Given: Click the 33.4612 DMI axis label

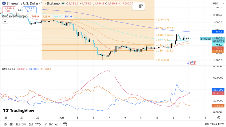Looking at the screenshot, I should [x=218, y=93].
